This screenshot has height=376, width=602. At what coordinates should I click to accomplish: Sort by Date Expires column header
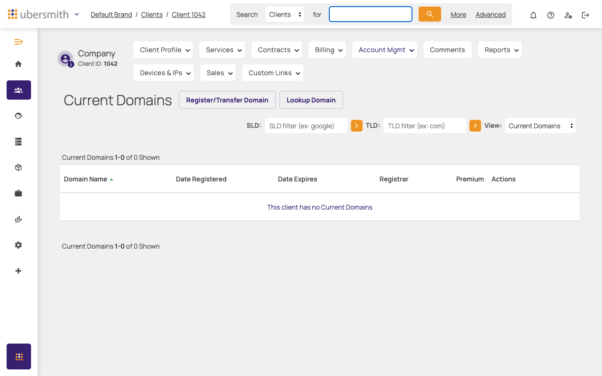pos(298,179)
